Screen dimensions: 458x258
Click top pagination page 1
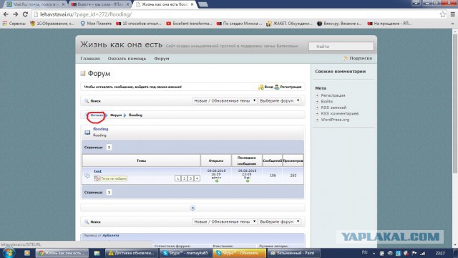click(109, 147)
